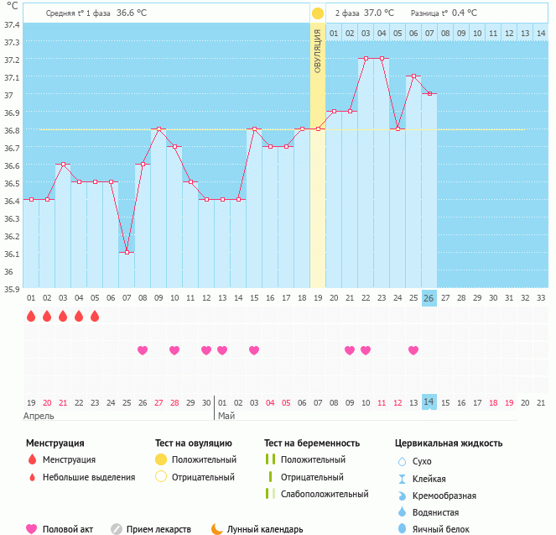Click the filled yellow circle beside Положительный
Viewport: 556px width, 535px height.
point(161,459)
